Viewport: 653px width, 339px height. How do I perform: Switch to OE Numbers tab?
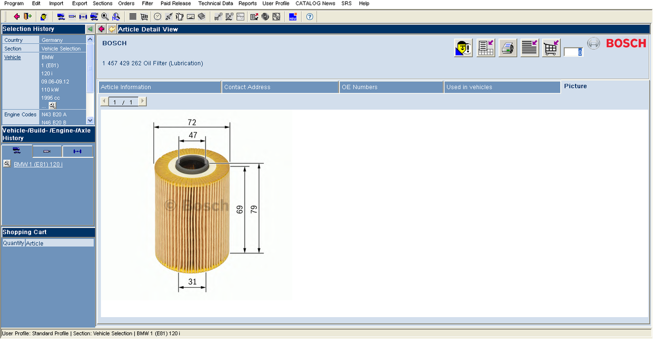coord(391,87)
